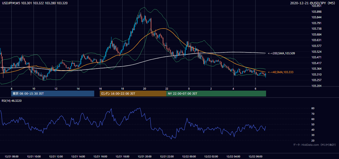Viewport: 339px width, 159px height.
Task: Click hour tick 14 under price chart
Action: point(78,89)
